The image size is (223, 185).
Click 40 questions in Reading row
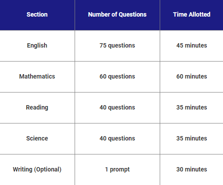pyautogui.click(x=117, y=107)
